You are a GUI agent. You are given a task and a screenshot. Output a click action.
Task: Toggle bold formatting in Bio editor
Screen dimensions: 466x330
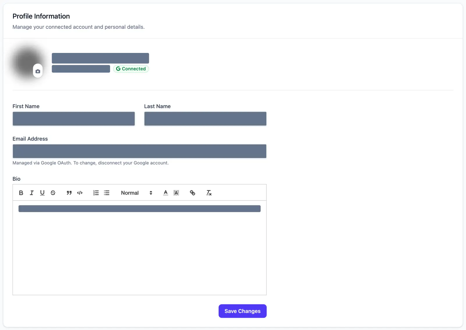[x=21, y=193]
